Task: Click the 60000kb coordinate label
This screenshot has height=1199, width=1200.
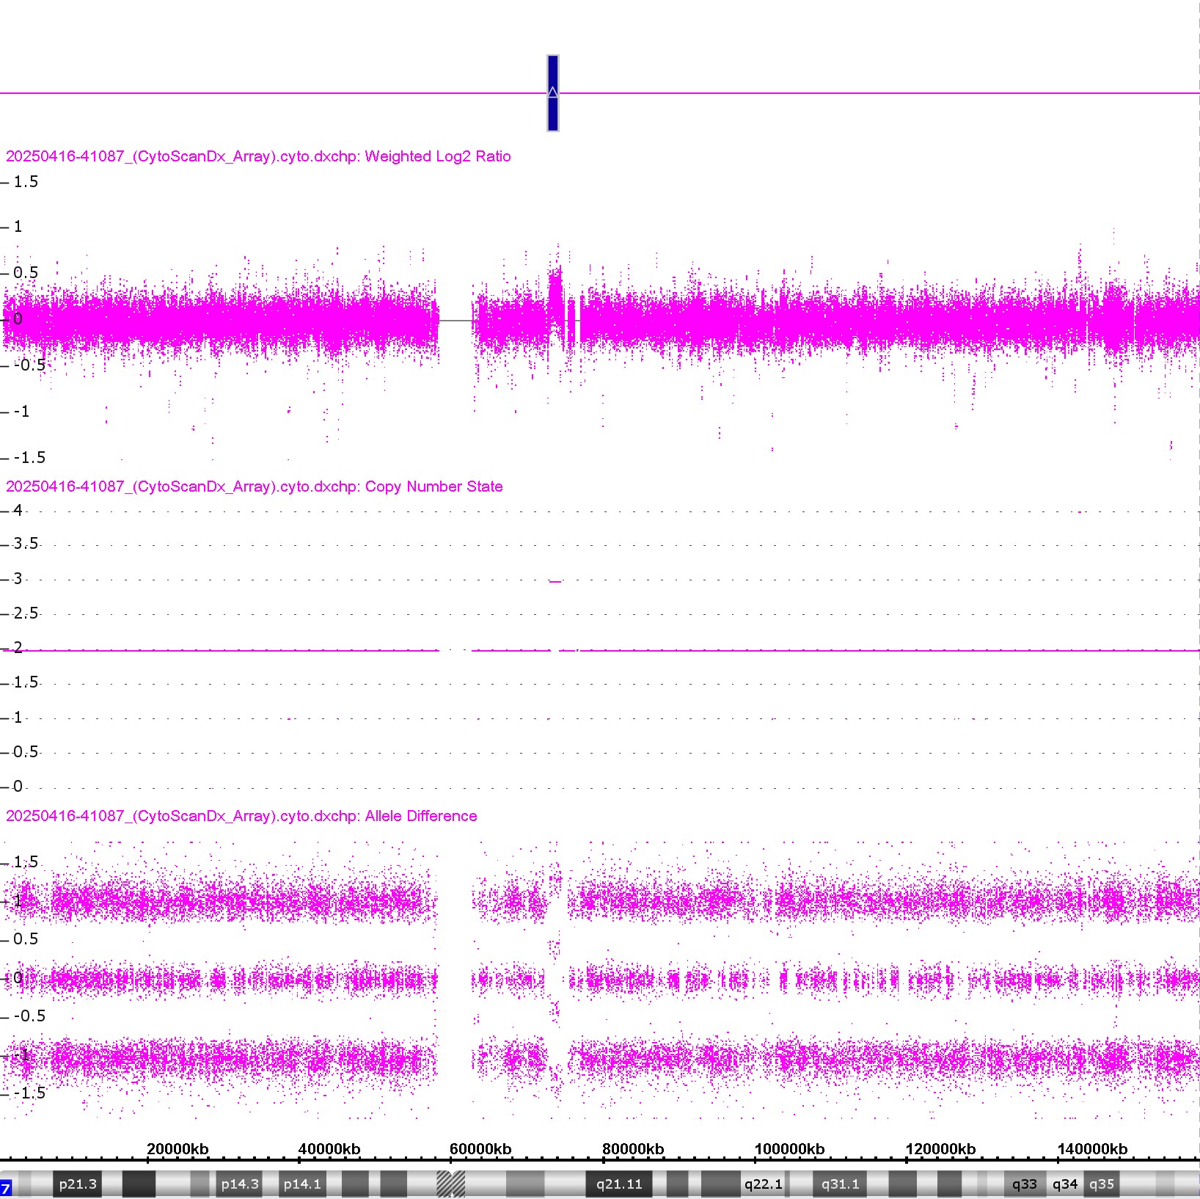Action: tap(480, 1148)
